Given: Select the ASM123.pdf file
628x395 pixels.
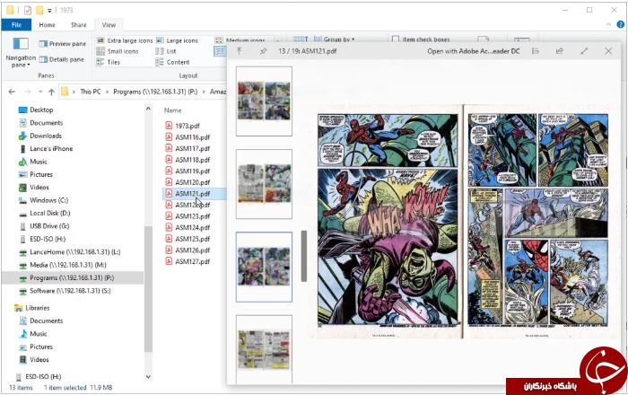Looking at the screenshot, I should [188, 216].
